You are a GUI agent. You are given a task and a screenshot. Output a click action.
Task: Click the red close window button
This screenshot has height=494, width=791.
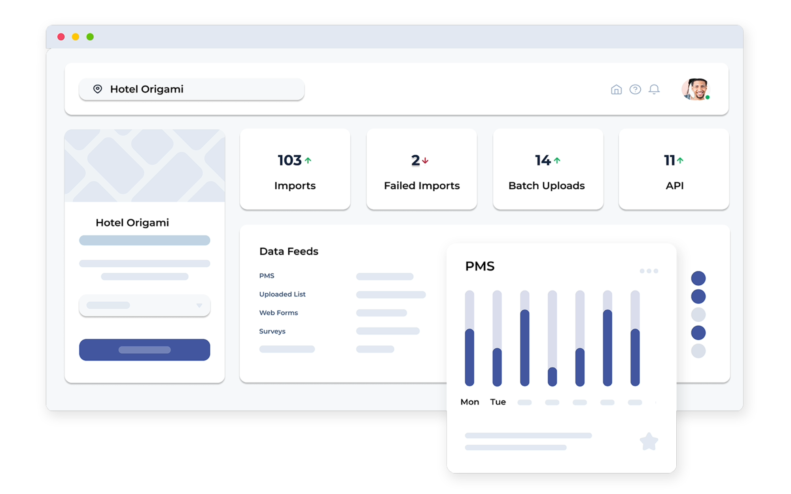[x=61, y=37]
